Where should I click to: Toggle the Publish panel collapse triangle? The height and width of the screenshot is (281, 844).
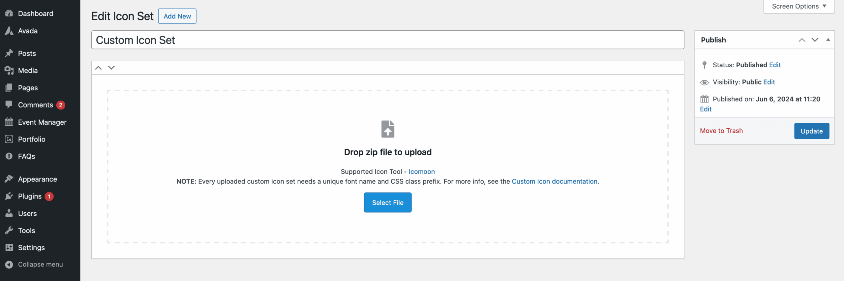pyautogui.click(x=828, y=40)
